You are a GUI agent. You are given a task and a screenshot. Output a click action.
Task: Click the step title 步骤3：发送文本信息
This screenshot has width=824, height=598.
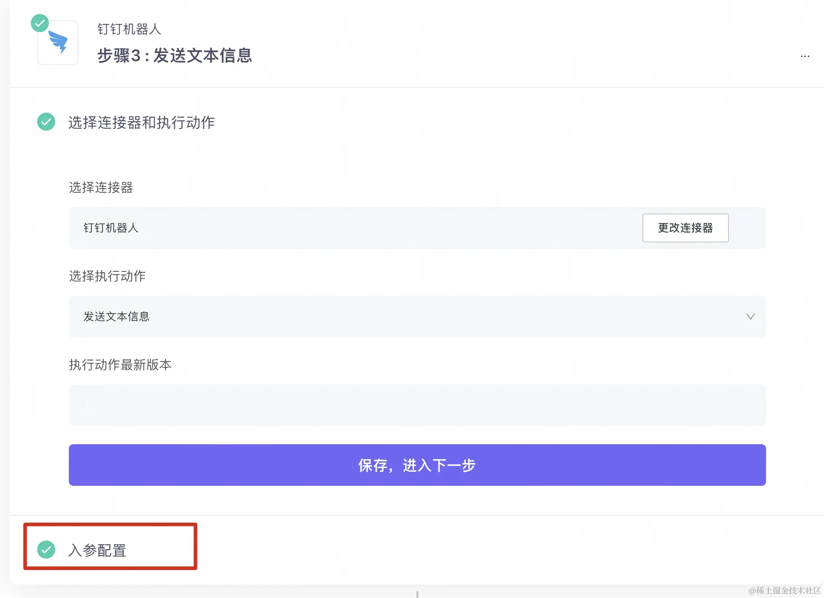[175, 56]
